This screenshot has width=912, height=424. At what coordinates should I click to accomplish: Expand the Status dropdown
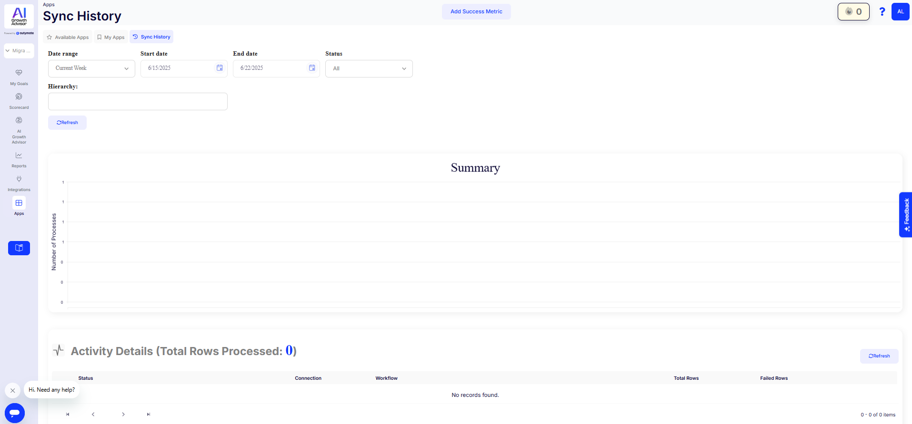[x=369, y=68]
